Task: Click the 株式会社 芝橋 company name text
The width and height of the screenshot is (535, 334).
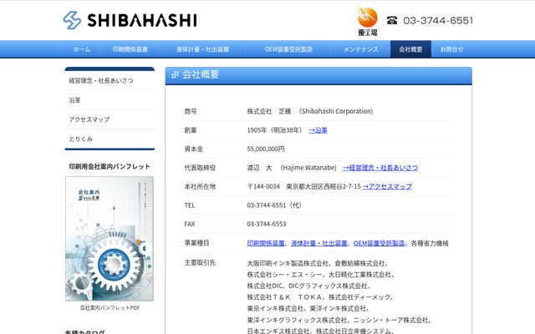Action: coord(269,111)
